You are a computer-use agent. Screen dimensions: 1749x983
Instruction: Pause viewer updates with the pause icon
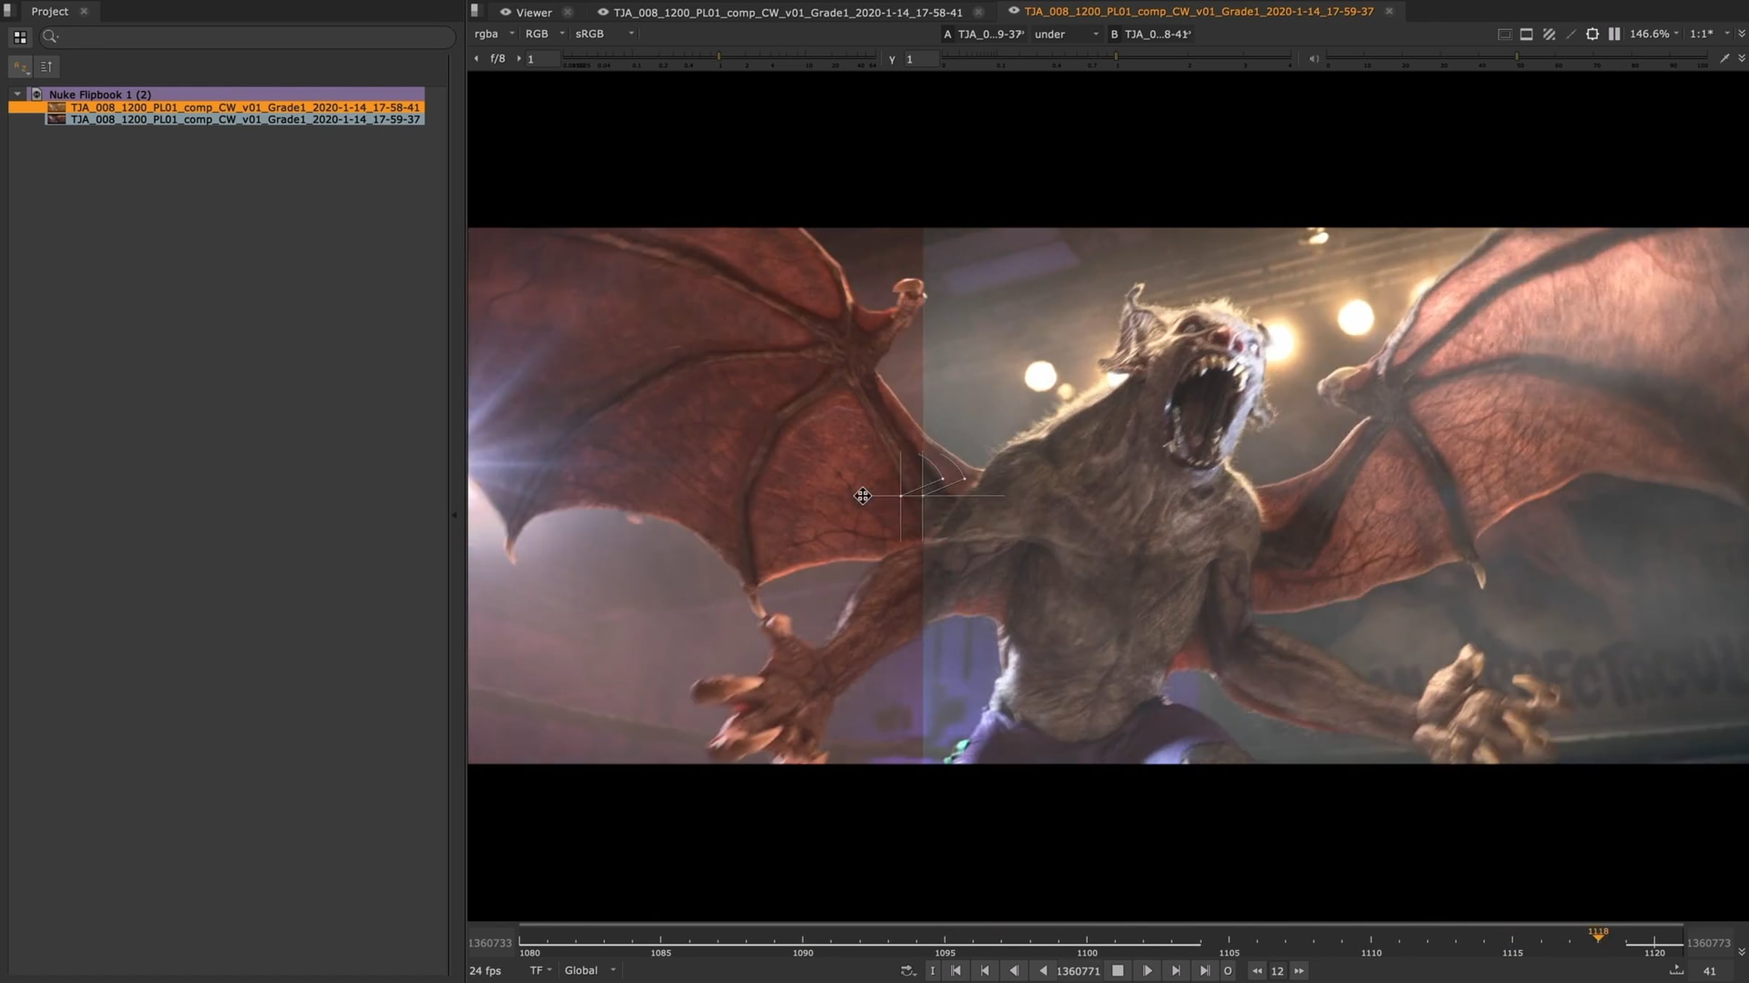coord(1614,34)
